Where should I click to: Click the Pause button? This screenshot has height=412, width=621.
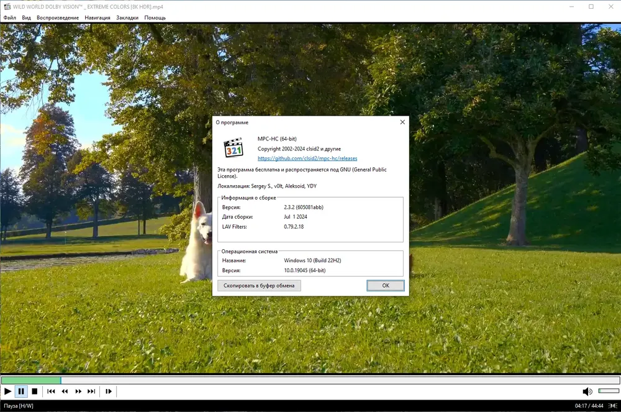(x=21, y=391)
